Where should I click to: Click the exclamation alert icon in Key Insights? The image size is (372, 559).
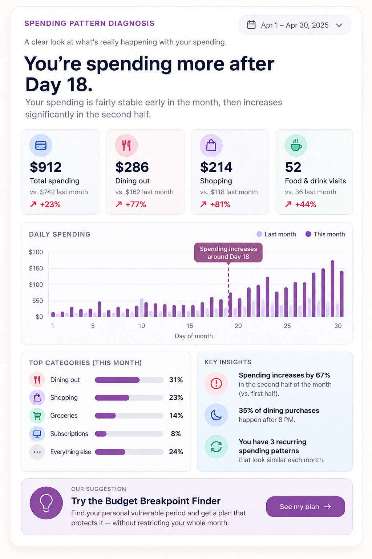point(216,383)
